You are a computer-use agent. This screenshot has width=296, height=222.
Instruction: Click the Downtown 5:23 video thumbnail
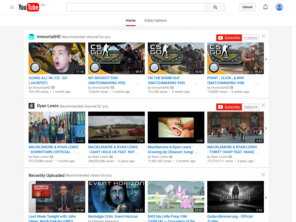tap(57, 127)
